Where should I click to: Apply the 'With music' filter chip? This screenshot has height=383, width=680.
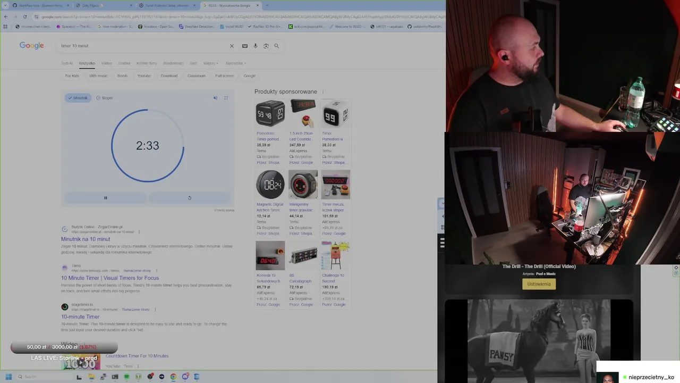coord(98,76)
